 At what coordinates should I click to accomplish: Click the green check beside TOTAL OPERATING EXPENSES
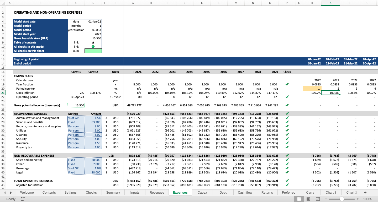coord(287,181)
